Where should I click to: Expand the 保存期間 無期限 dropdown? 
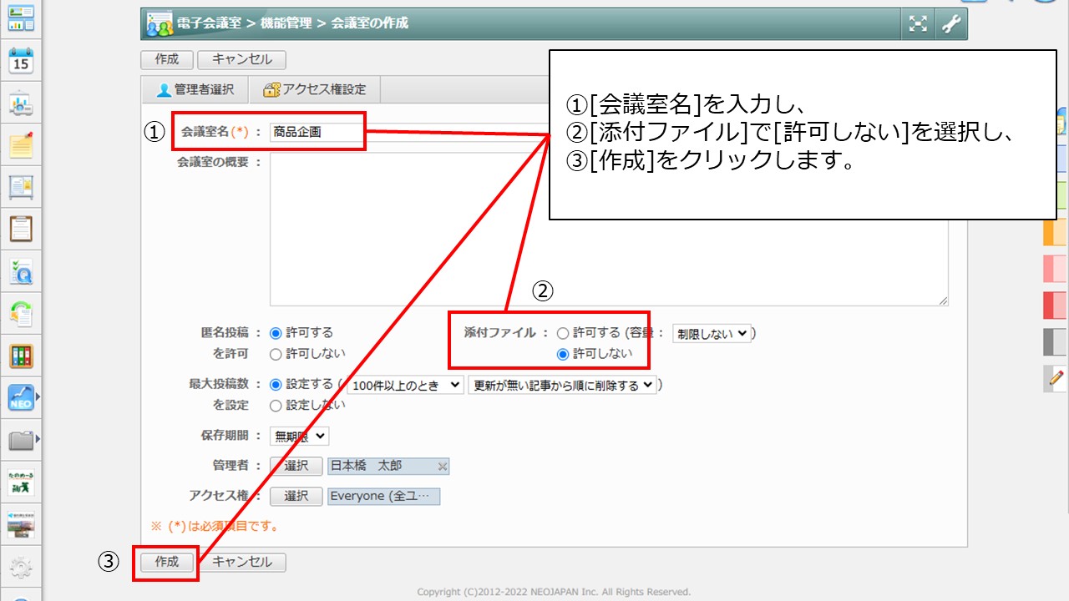(299, 436)
